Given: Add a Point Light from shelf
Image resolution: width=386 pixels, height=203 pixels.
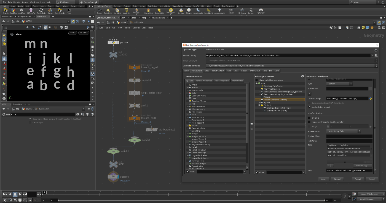Looking at the screenshot, I should click(x=108, y=11).
